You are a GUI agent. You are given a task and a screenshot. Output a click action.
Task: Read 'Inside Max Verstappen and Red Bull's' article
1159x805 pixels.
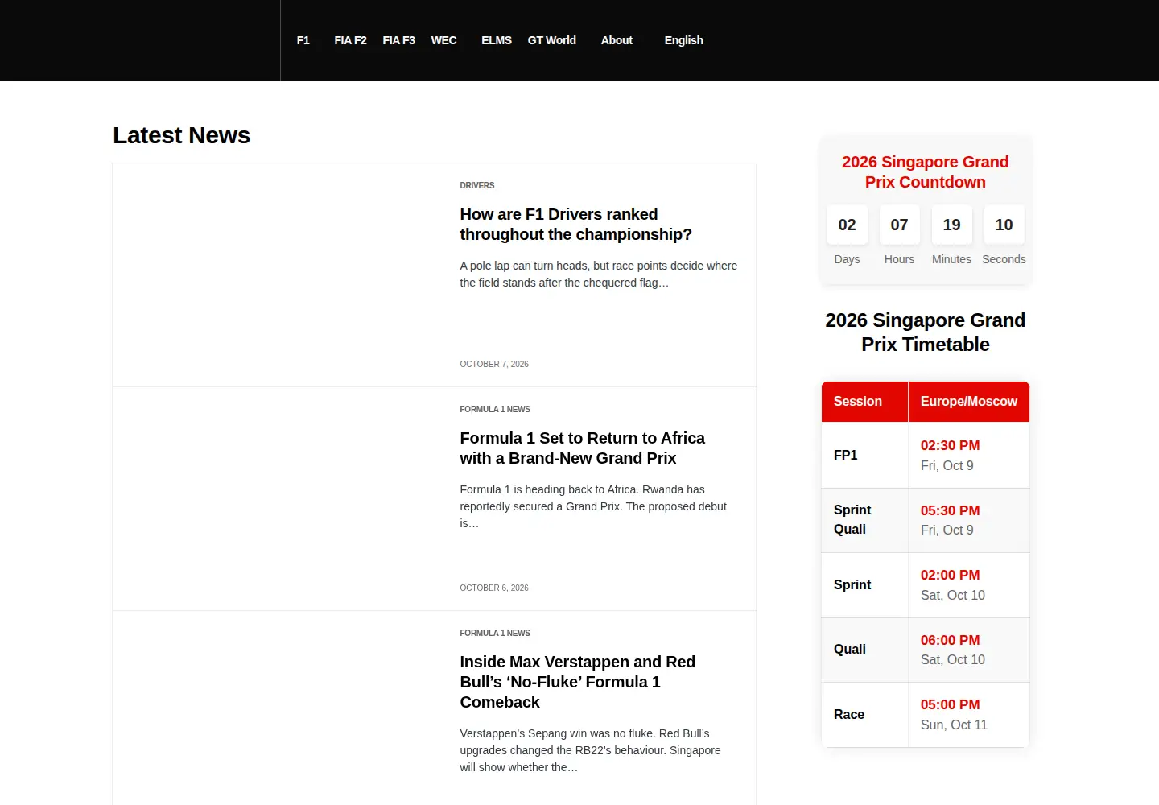tap(577, 682)
